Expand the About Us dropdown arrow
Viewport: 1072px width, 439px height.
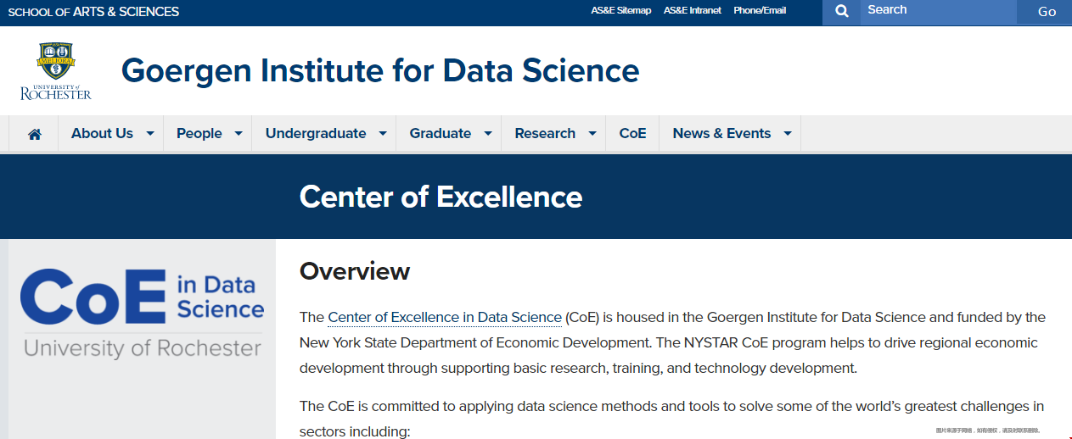click(x=150, y=134)
